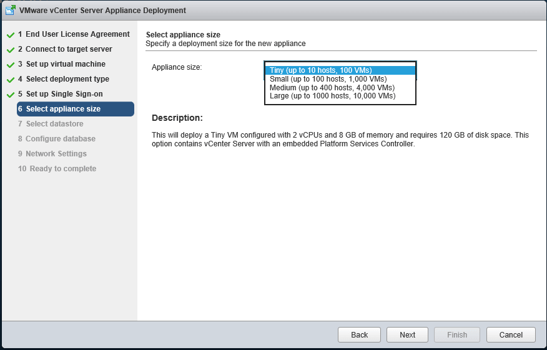Click step 9 Network Settings
547x350 pixels.
pos(52,154)
